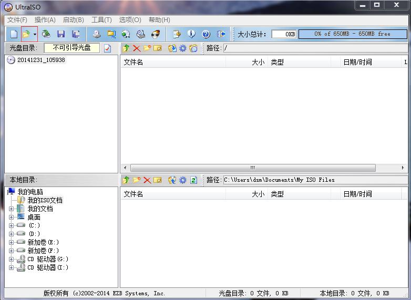Screen dimensions: 411x300
Task: Click the rename icon in the image toolbar
Action: click(x=158, y=48)
